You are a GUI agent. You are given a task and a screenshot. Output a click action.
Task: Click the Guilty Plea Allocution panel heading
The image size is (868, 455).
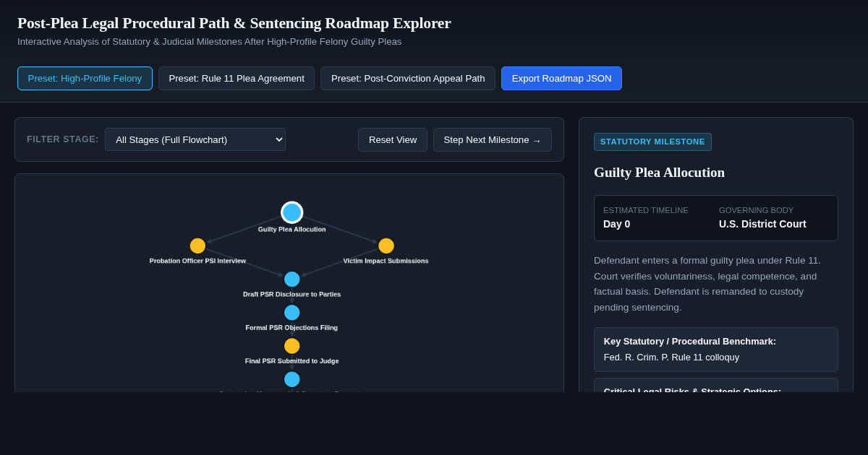tap(659, 173)
